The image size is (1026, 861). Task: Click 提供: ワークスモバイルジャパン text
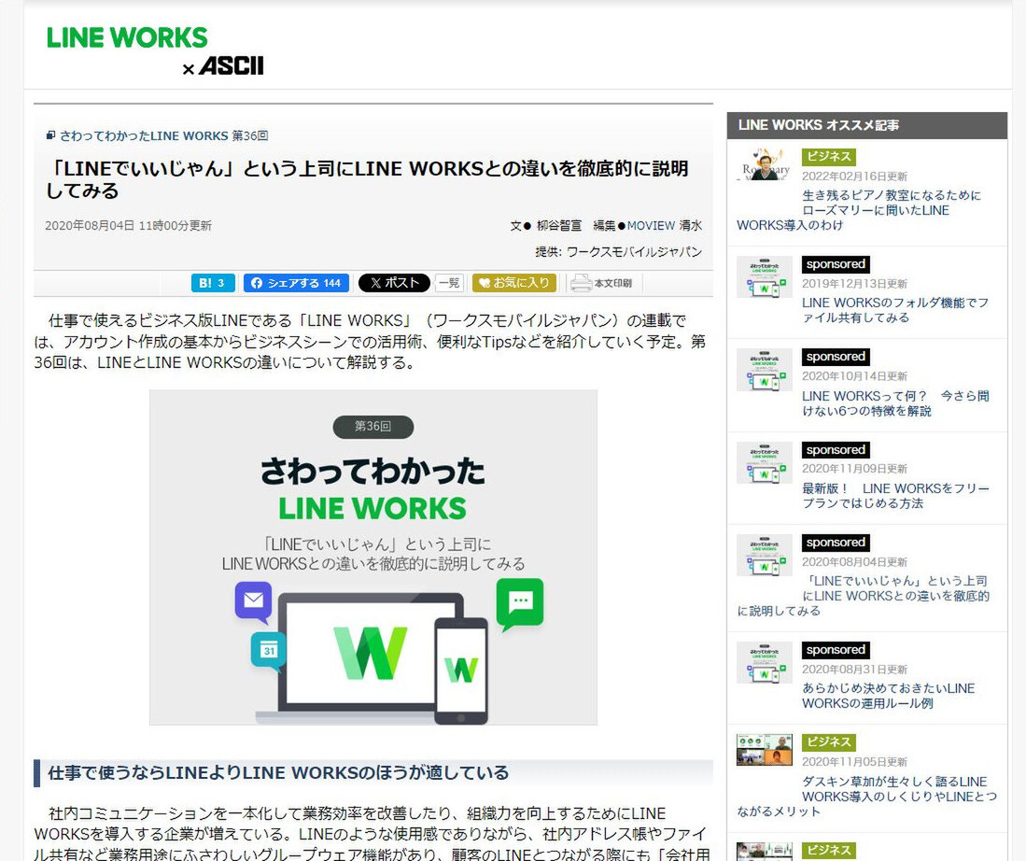pos(618,252)
